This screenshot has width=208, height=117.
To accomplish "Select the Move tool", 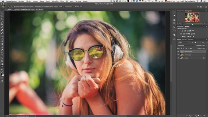I will [x=2, y=13].
